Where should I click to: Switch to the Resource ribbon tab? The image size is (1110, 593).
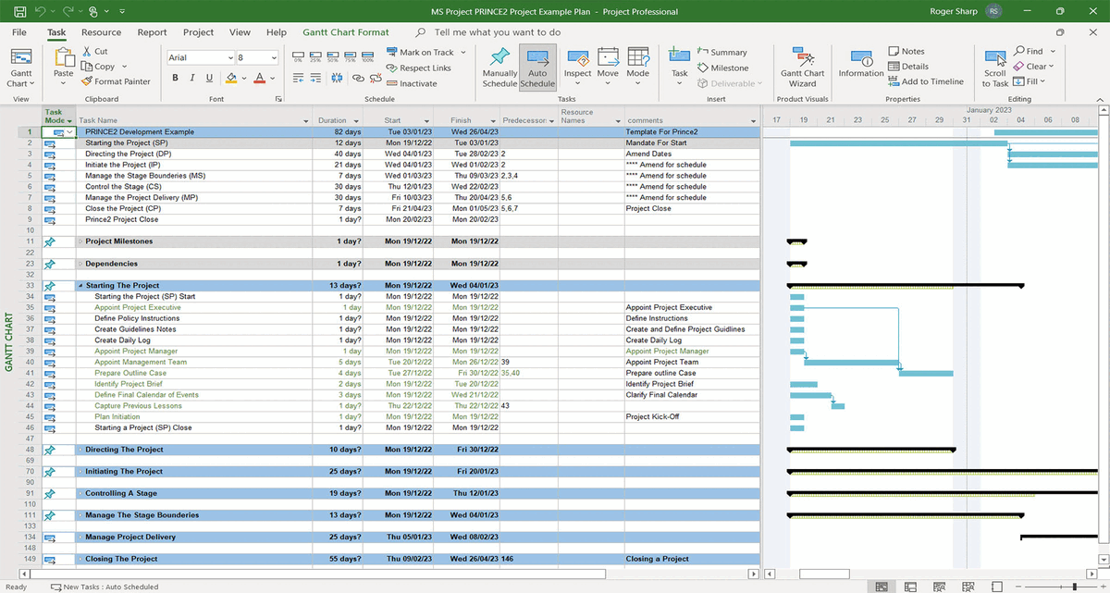coord(101,31)
